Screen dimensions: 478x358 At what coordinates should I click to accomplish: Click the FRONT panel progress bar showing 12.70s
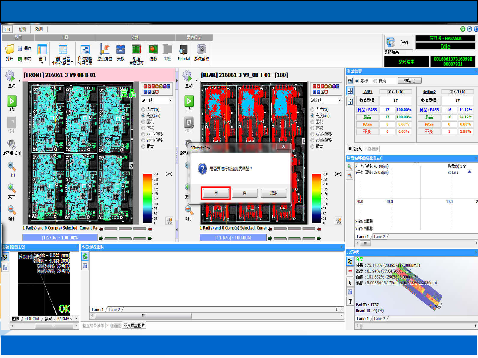coord(60,237)
